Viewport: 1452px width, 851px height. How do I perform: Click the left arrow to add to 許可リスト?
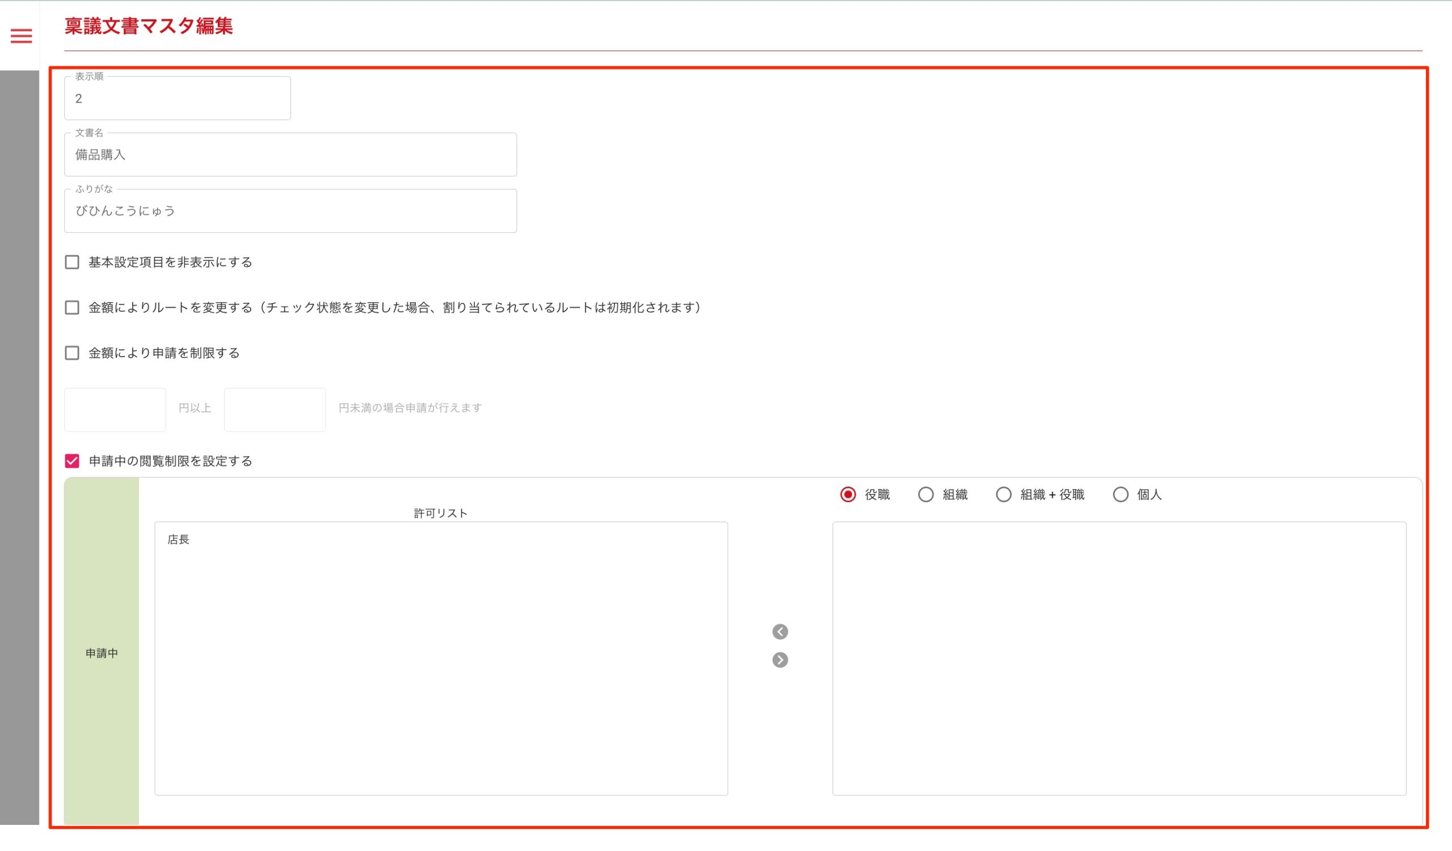(x=779, y=632)
